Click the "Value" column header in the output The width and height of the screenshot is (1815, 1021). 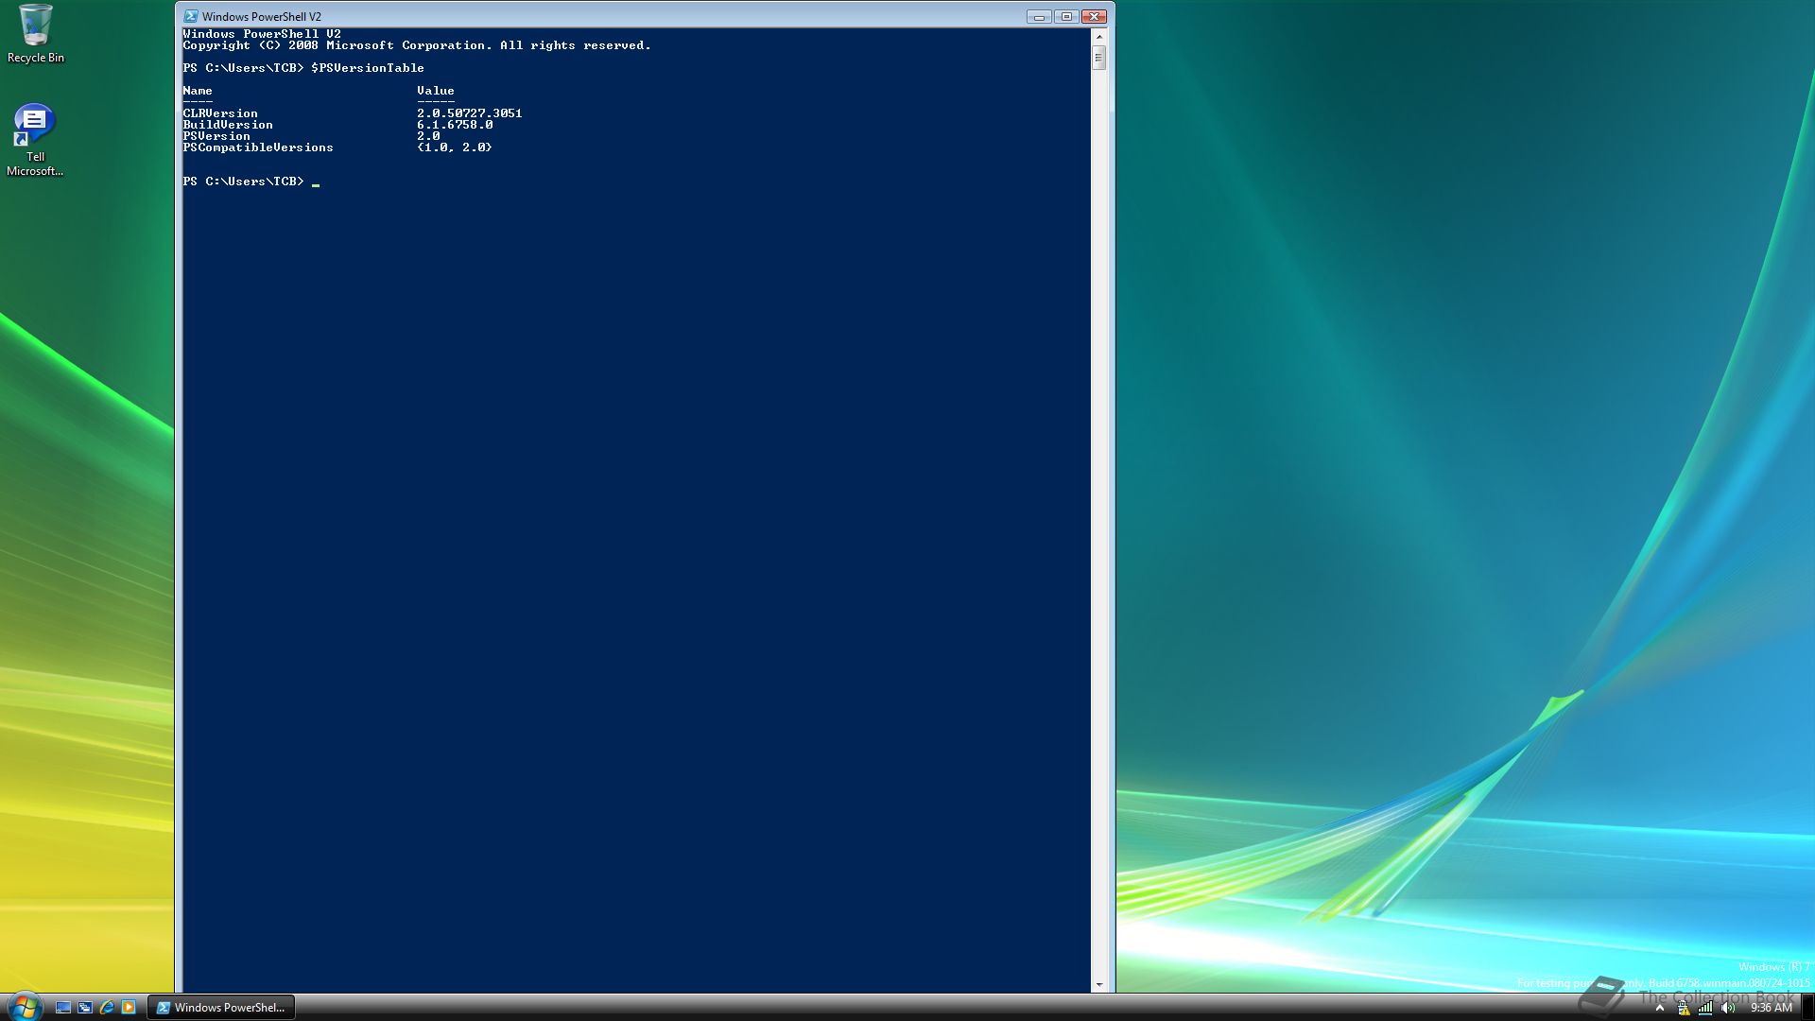click(x=436, y=91)
